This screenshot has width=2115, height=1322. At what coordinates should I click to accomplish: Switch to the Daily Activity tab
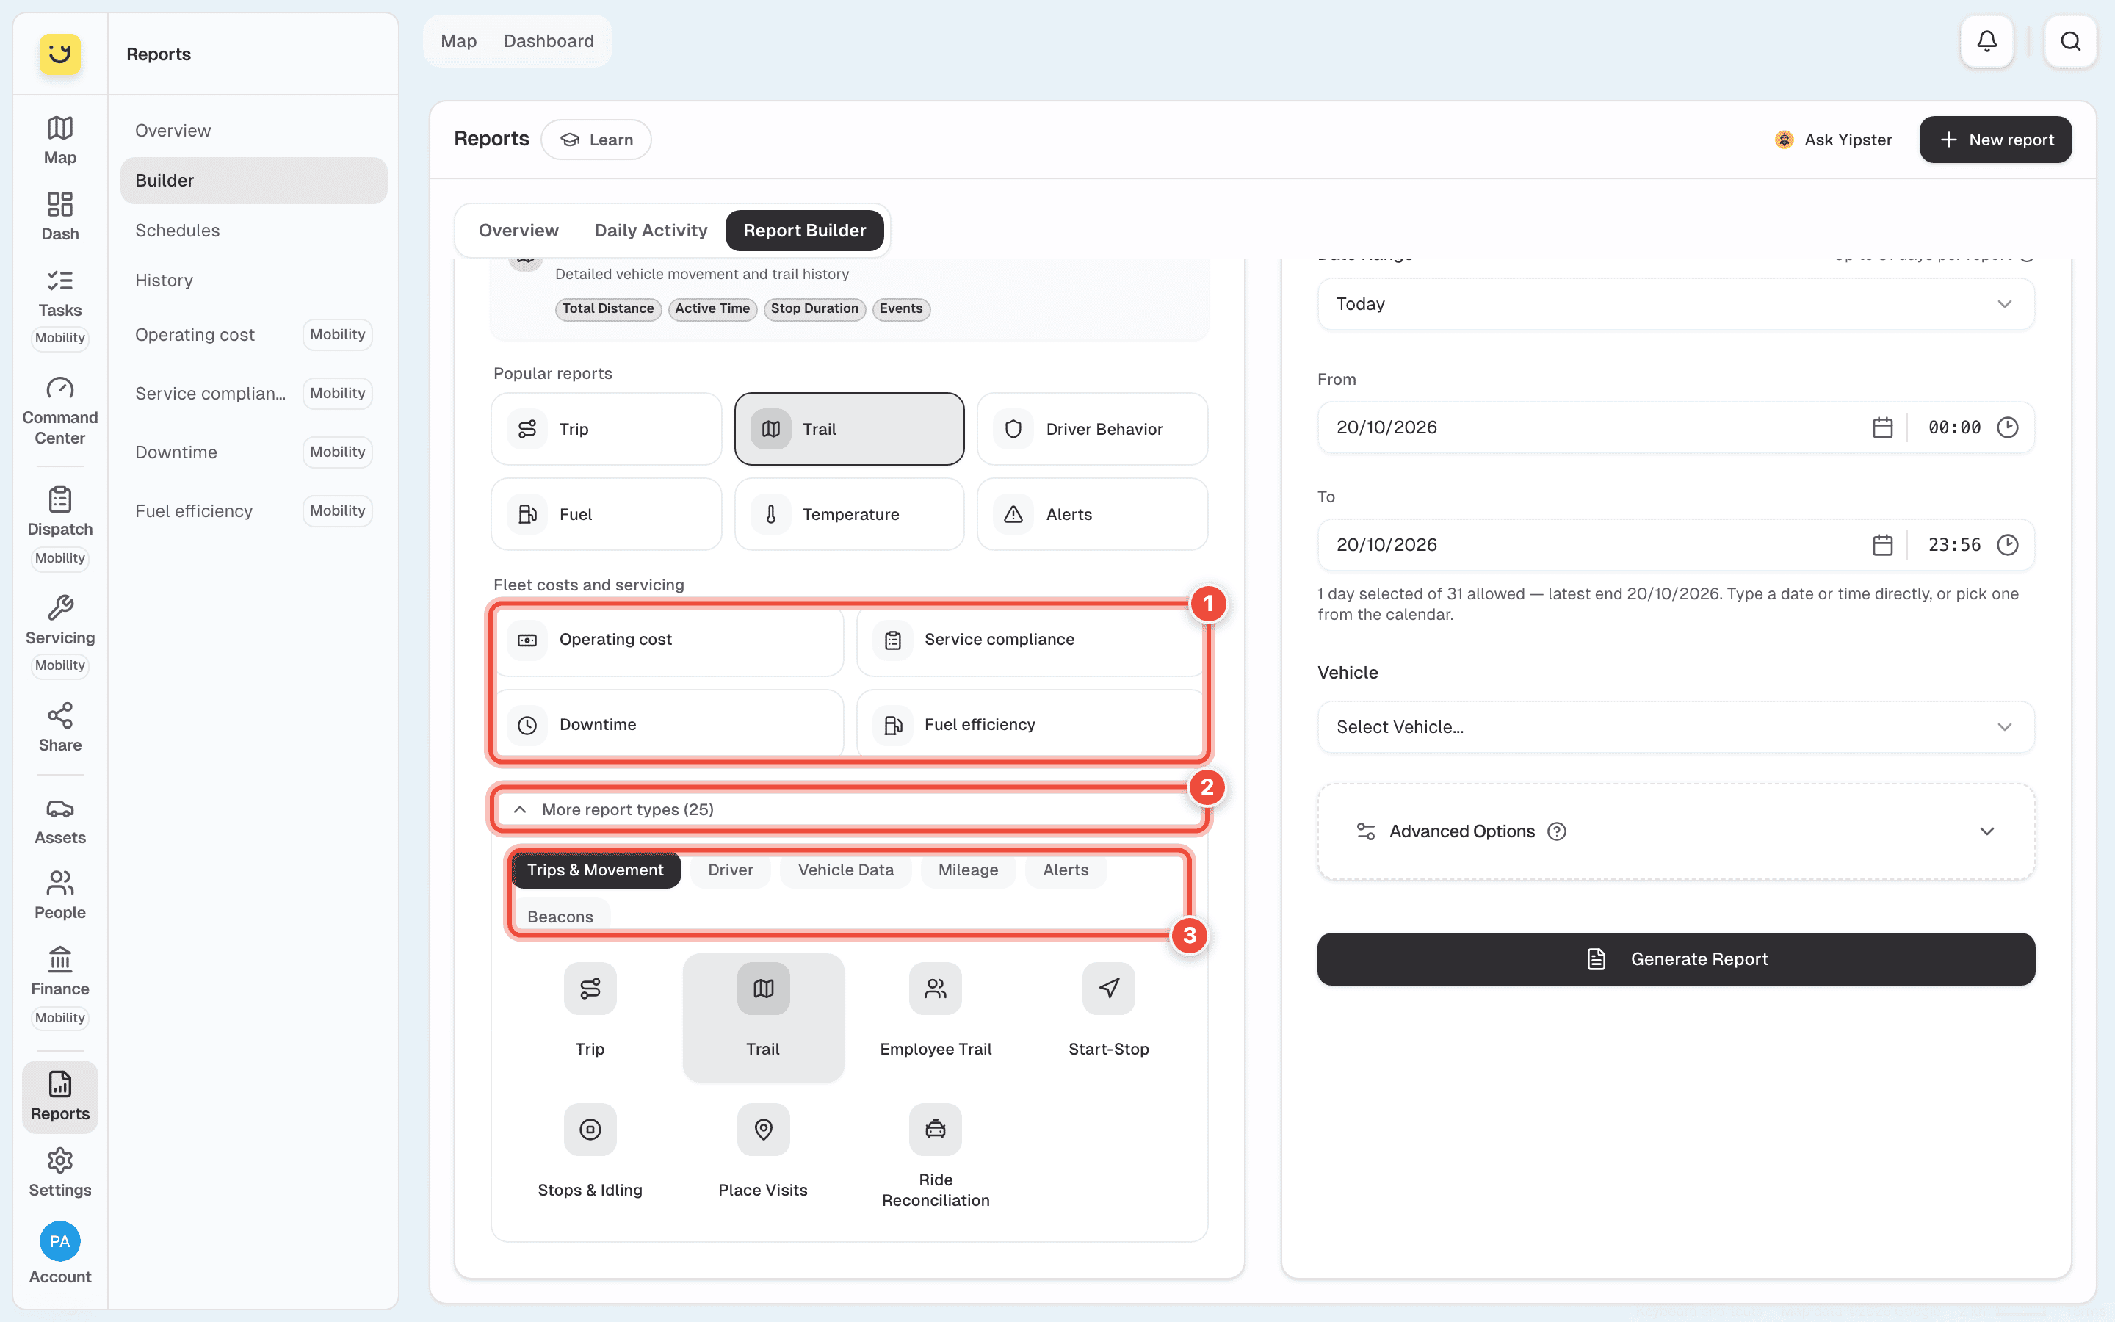pyautogui.click(x=650, y=231)
